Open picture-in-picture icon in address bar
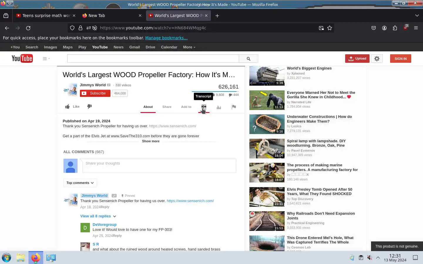This screenshot has width=423, height=264. (x=321, y=28)
